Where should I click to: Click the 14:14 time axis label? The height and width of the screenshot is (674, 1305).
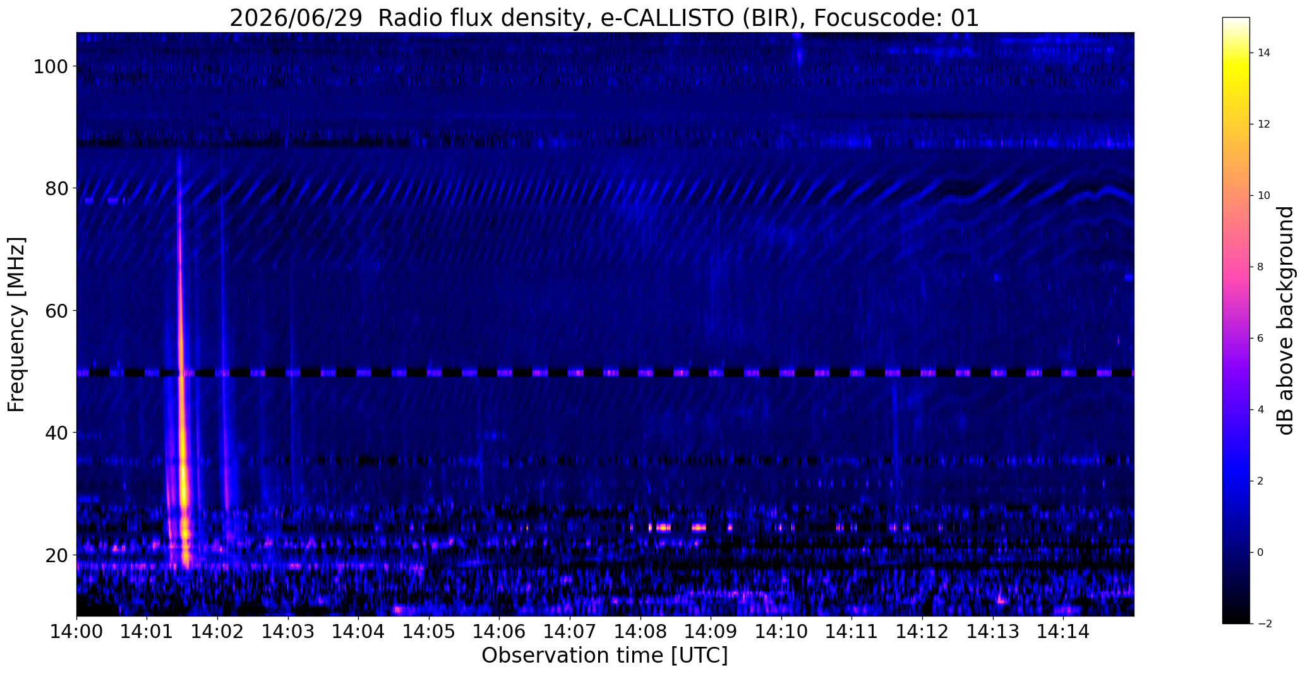click(x=1063, y=632)
